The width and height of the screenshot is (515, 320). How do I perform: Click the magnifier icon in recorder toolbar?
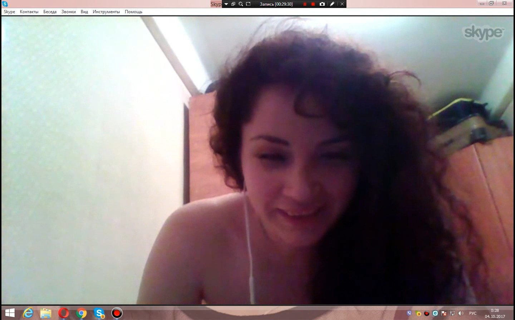pos(241,4)
